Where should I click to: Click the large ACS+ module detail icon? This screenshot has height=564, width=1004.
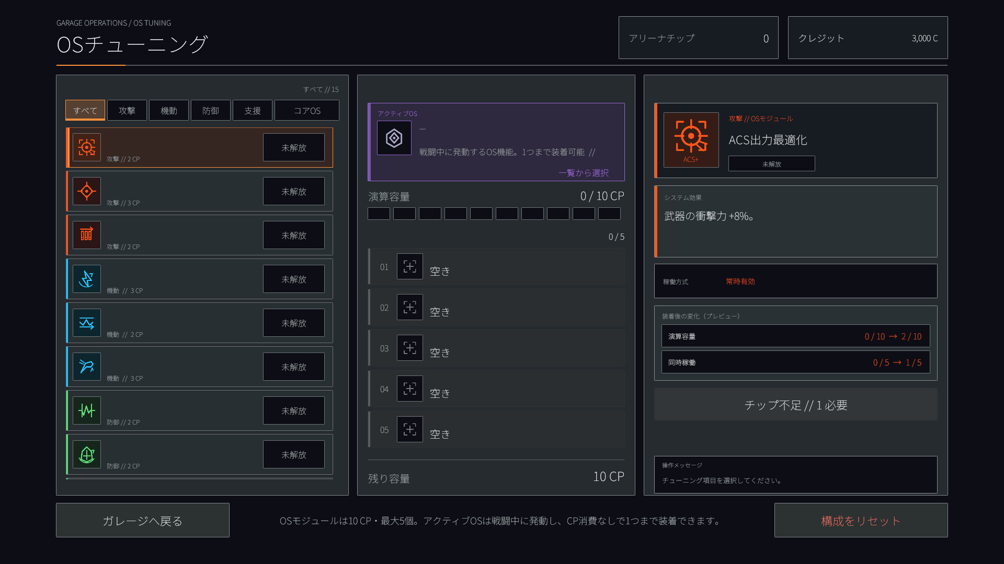point(691,140)
